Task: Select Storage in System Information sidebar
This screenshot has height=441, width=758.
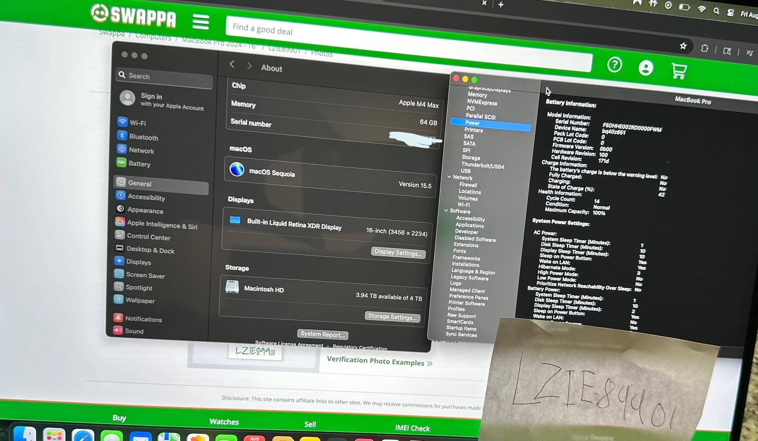Action: (471, 157)
